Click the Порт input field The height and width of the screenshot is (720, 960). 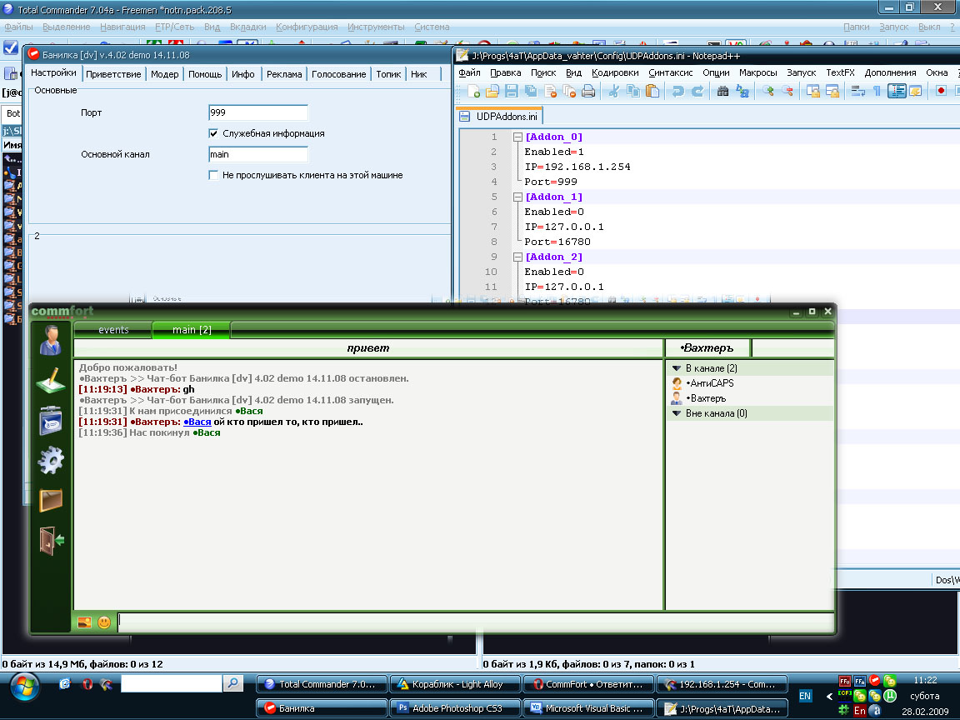(258, 112)
